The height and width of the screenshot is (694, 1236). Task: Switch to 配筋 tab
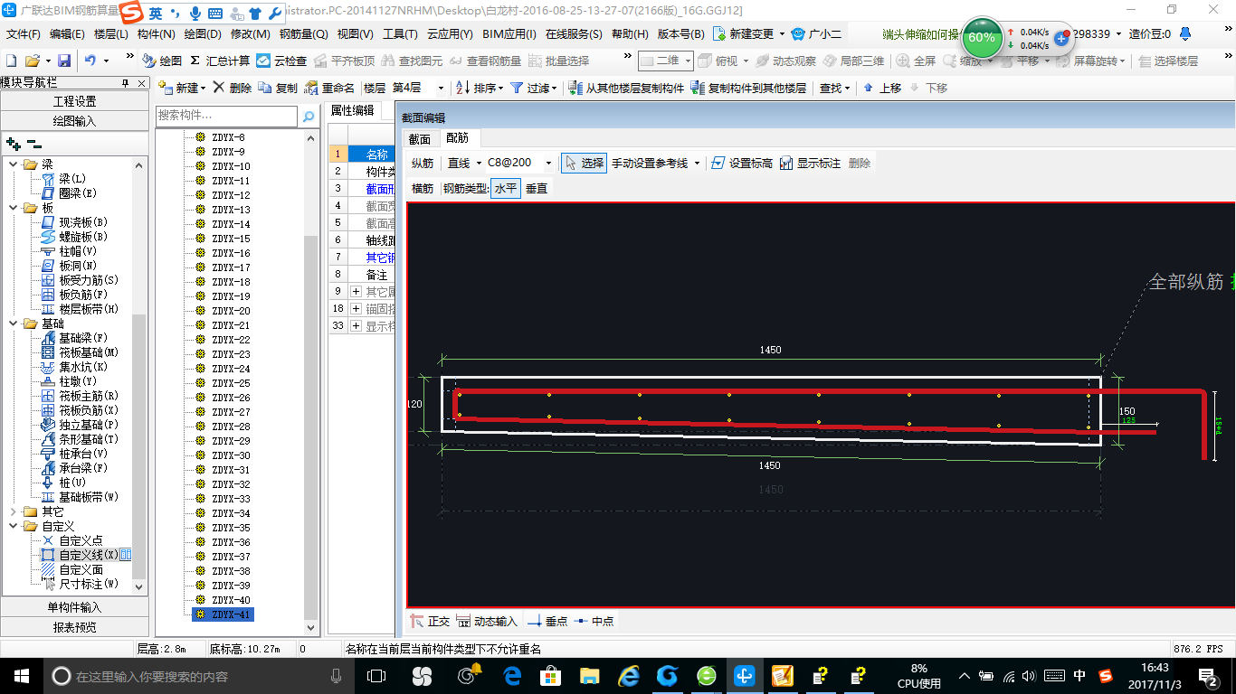(x=458, y=138)
